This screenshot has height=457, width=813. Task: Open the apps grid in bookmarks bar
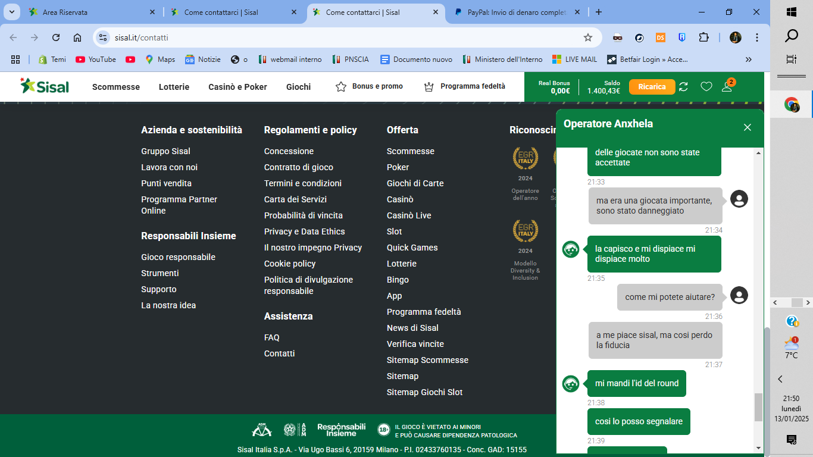click(x=15, y=60)
